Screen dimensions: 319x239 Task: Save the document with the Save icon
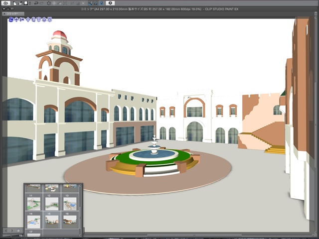26,3
